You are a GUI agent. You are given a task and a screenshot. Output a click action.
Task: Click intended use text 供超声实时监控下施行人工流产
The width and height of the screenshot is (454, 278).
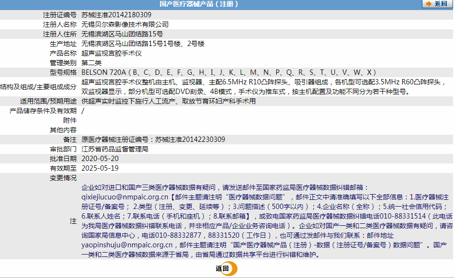coord(169,101)
